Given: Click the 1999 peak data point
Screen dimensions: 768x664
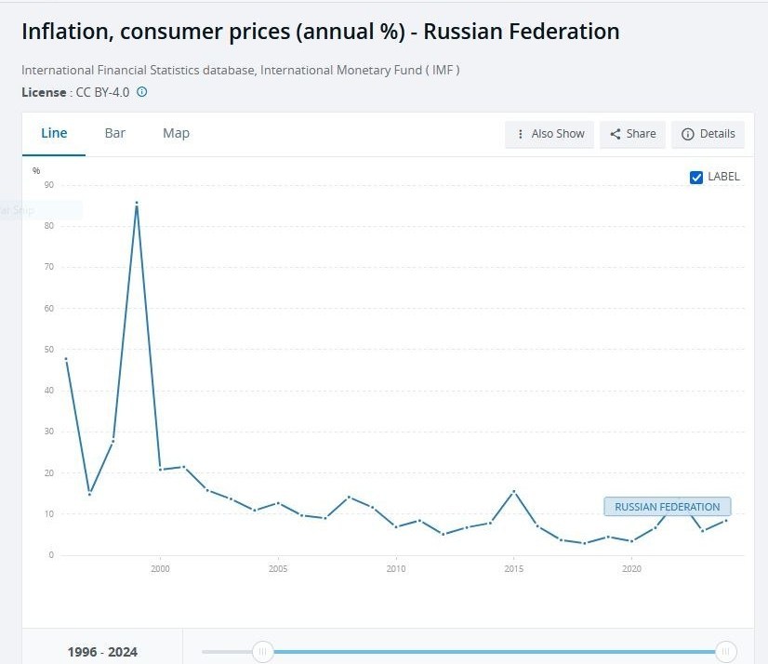Looking at the screenshot, I should click(137, 203).
